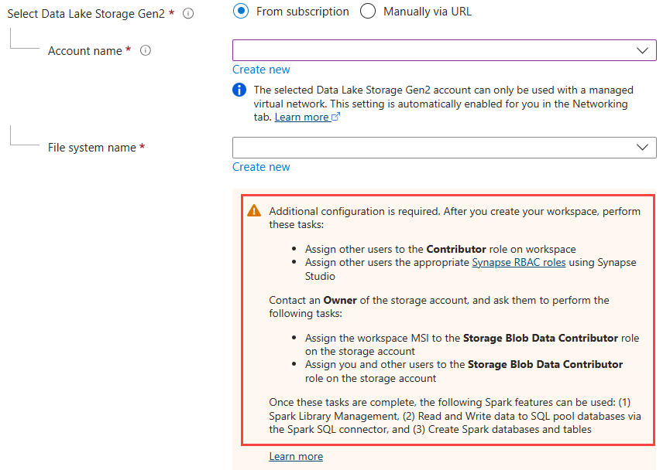Expand the Account name dropdown chevron
Viewport: 663px width, 470px height.
642,50
